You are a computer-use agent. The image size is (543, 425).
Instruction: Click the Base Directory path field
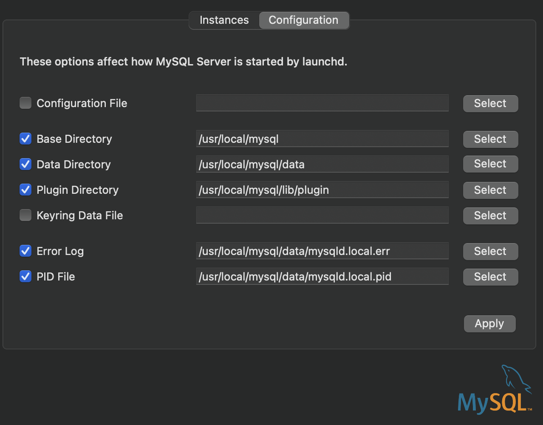tap(322, 139)
